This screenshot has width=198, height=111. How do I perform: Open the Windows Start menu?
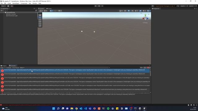click(54, 109)
